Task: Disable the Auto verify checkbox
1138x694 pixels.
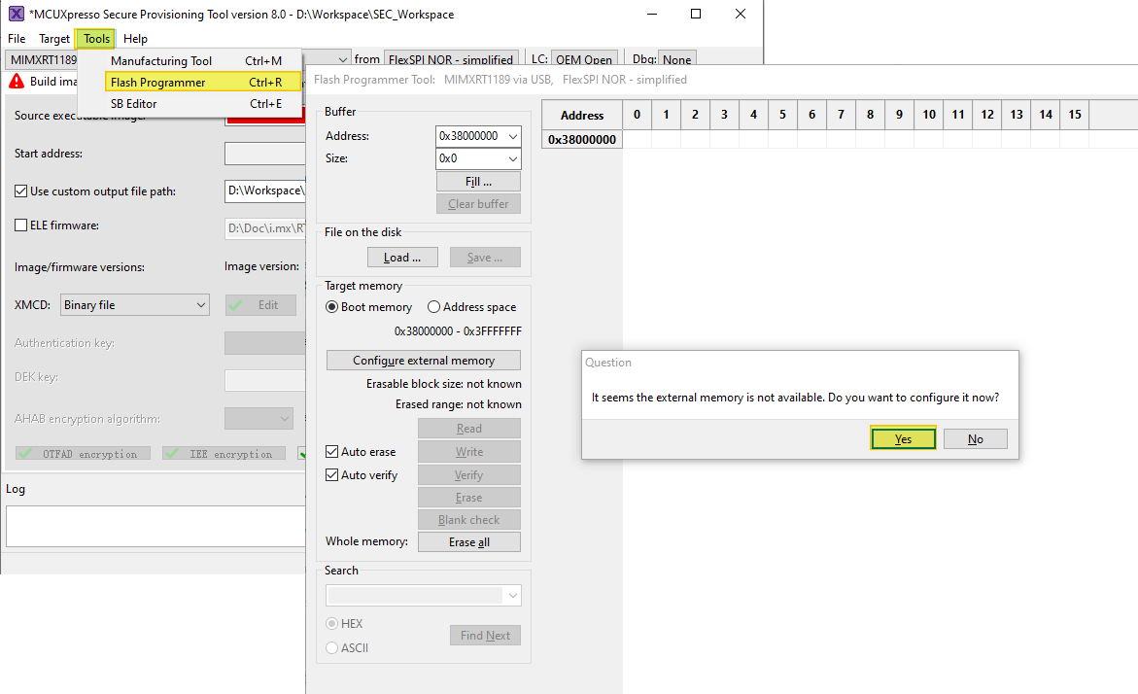Action: 332,475
